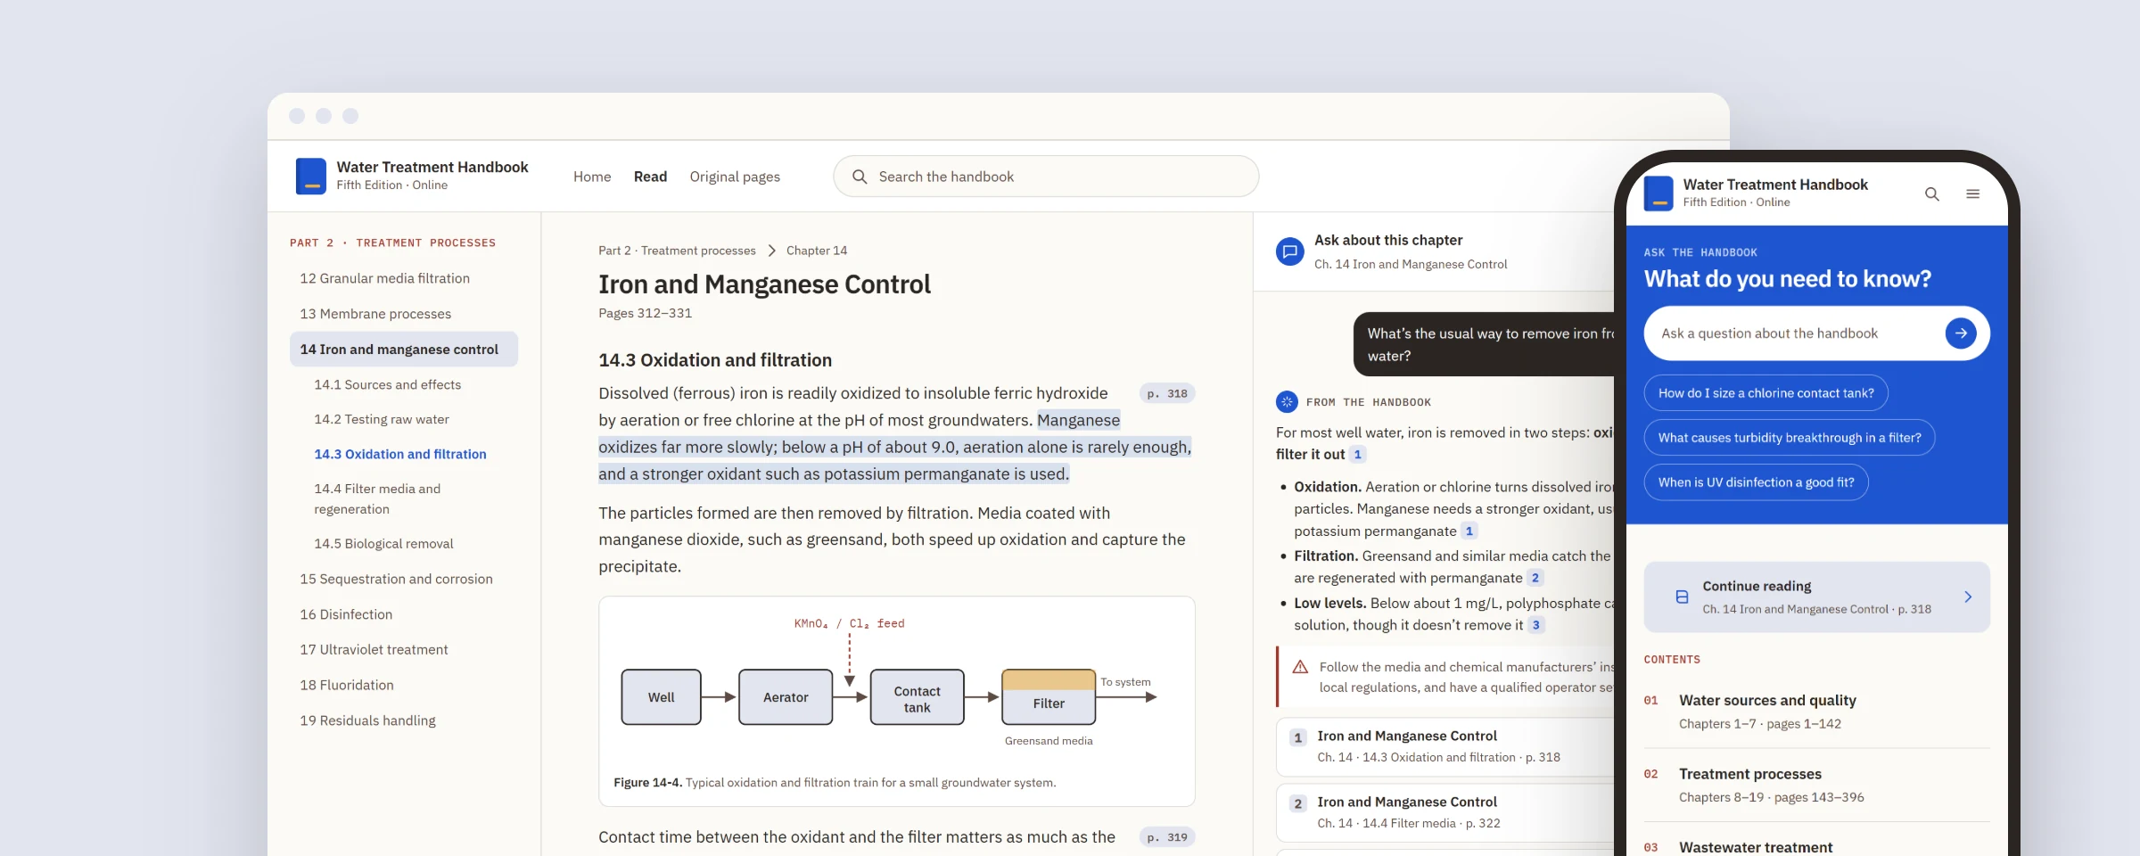The height and width of the screenshot is (856, 2140).
Task: Click the From the Handbook sparkle icon
Action: point(1287,402)
